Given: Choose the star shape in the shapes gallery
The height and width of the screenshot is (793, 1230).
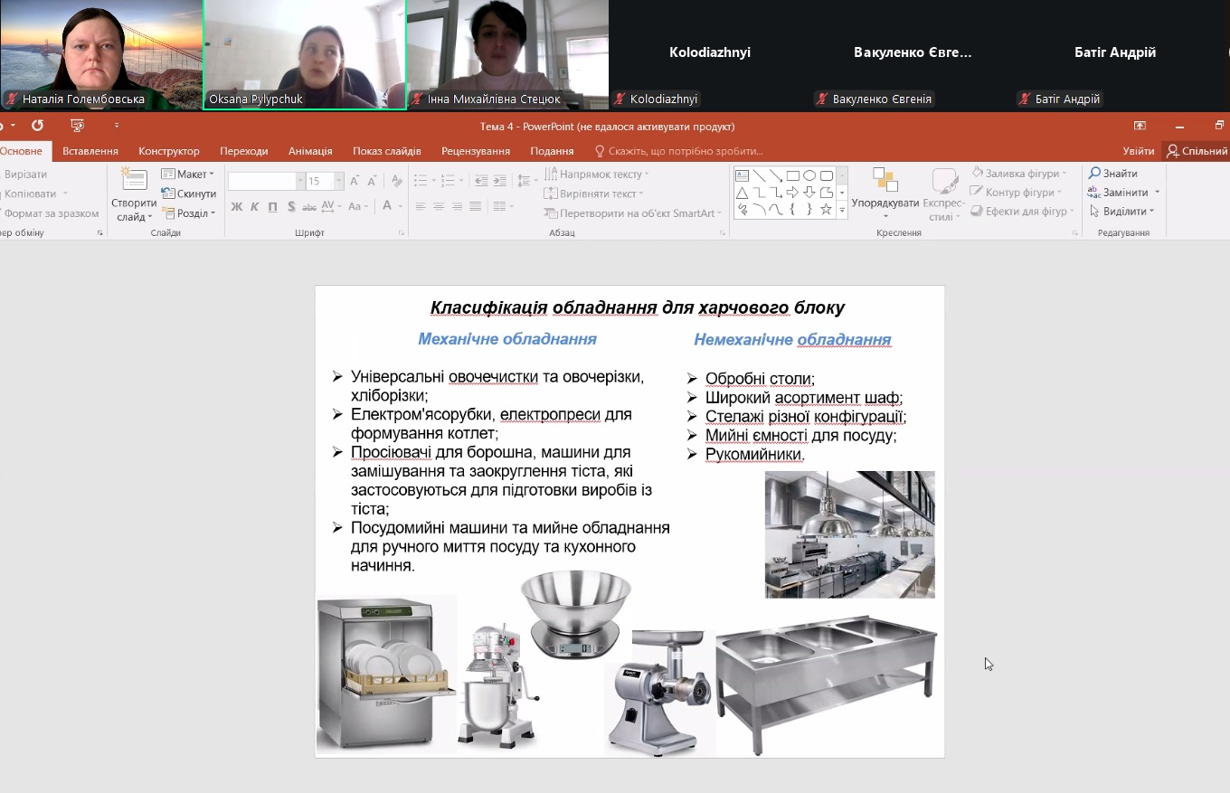Looking at the screenshot, I should pos(826,210).
